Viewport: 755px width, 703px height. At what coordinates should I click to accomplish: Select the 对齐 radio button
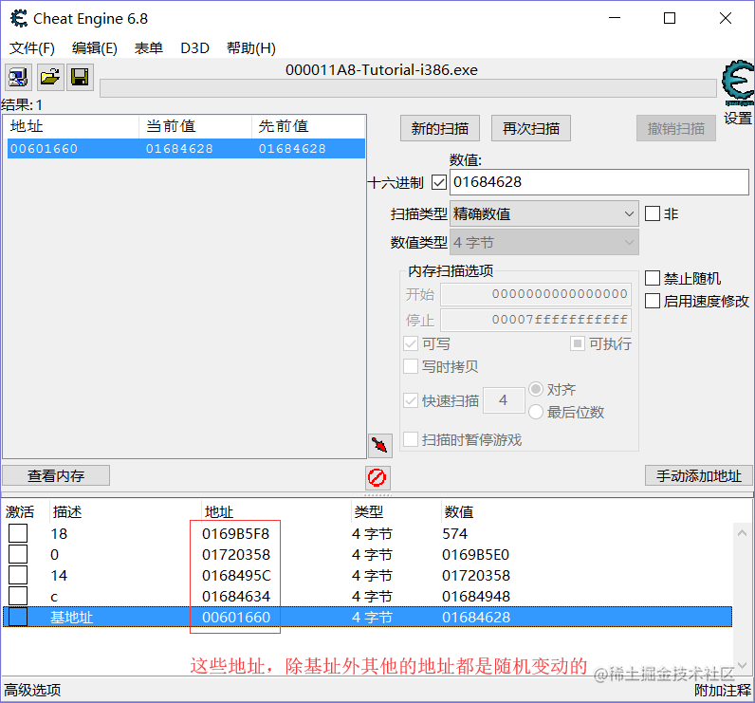click(x=536, y=389)
